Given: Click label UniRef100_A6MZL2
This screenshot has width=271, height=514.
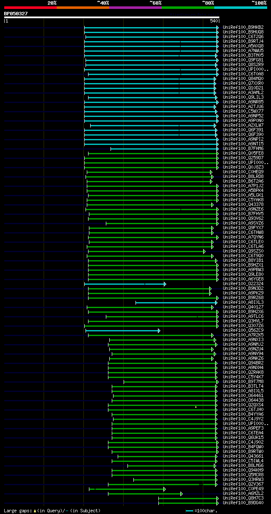Looking at the screenshot, I should (243, 493).
